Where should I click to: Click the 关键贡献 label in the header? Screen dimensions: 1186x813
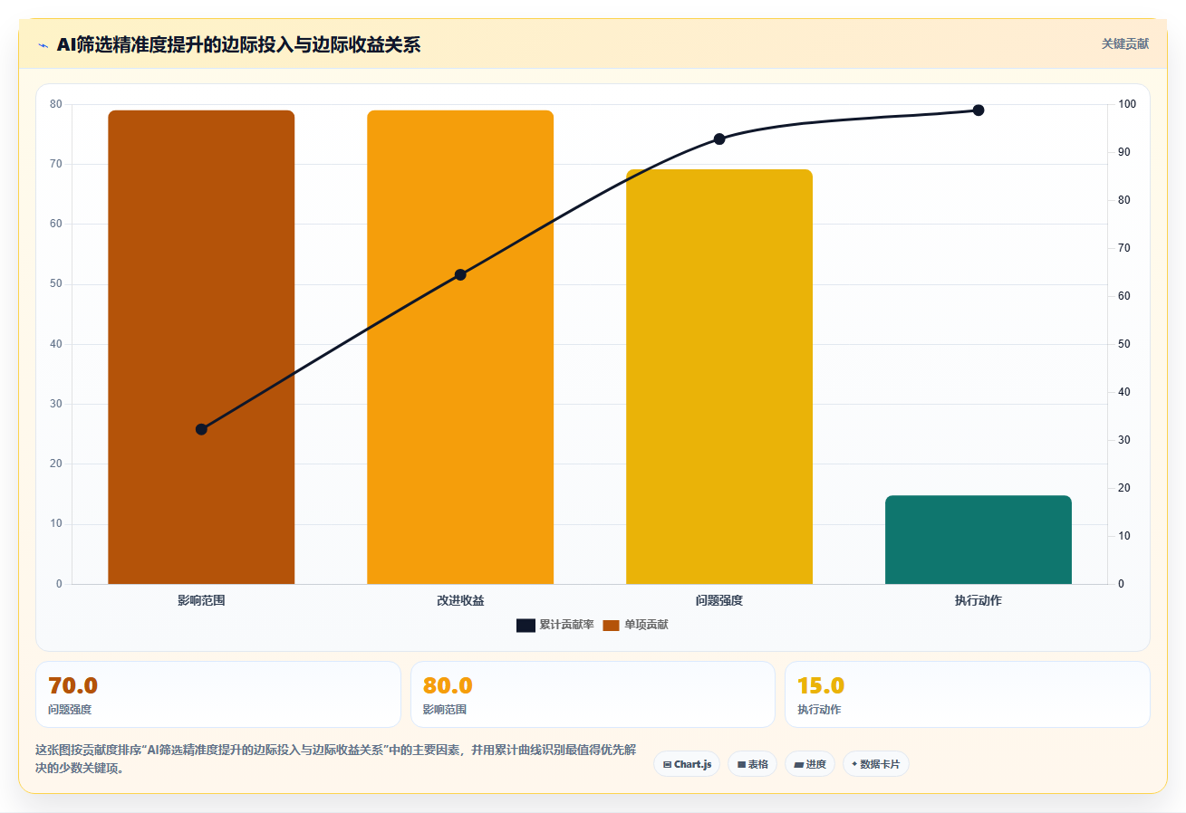(1125, 43)
